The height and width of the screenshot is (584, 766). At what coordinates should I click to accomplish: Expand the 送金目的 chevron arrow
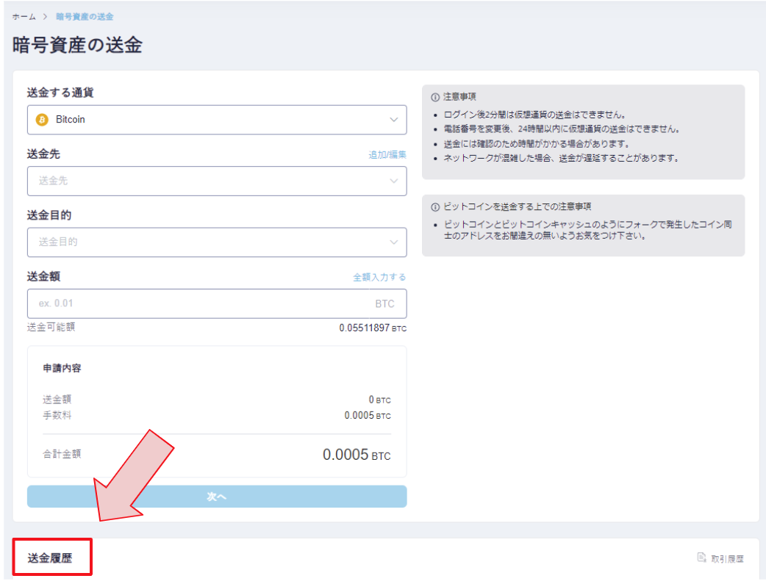pos(394,242)
